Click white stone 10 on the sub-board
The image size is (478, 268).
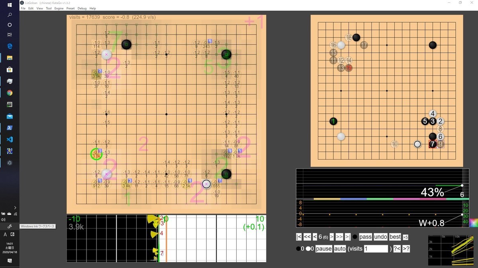coord(394,144)
